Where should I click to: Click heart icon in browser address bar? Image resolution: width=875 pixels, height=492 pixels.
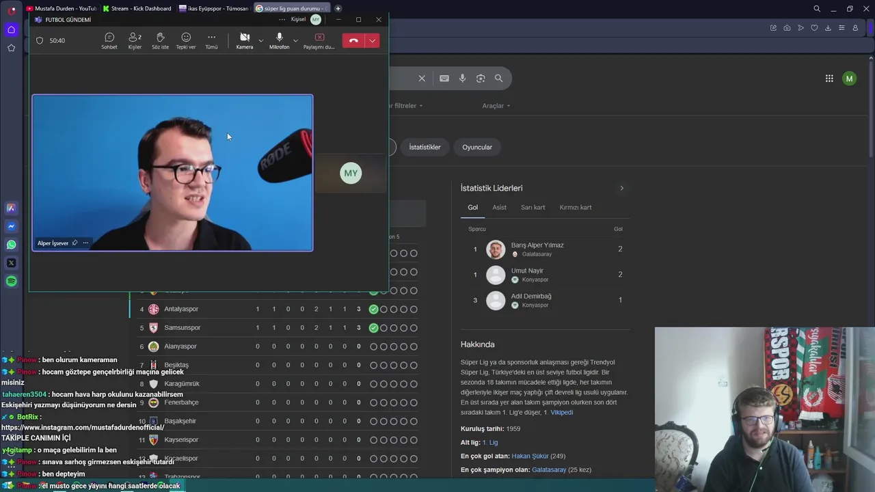point(814,28)
